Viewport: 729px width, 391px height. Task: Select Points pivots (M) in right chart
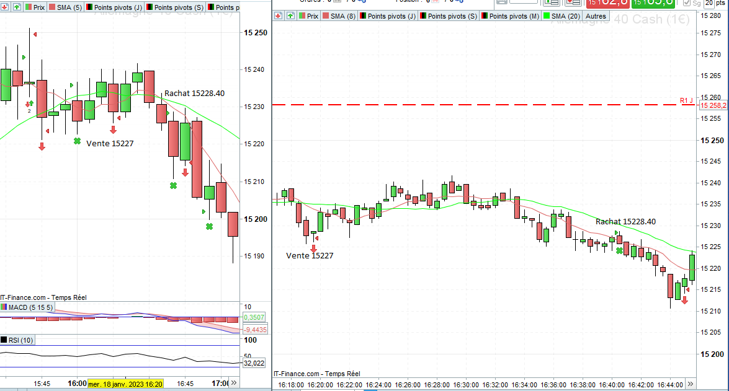[x=510, y=15]
